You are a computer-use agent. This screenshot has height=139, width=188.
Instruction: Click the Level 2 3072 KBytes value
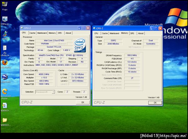pos(78,81)
